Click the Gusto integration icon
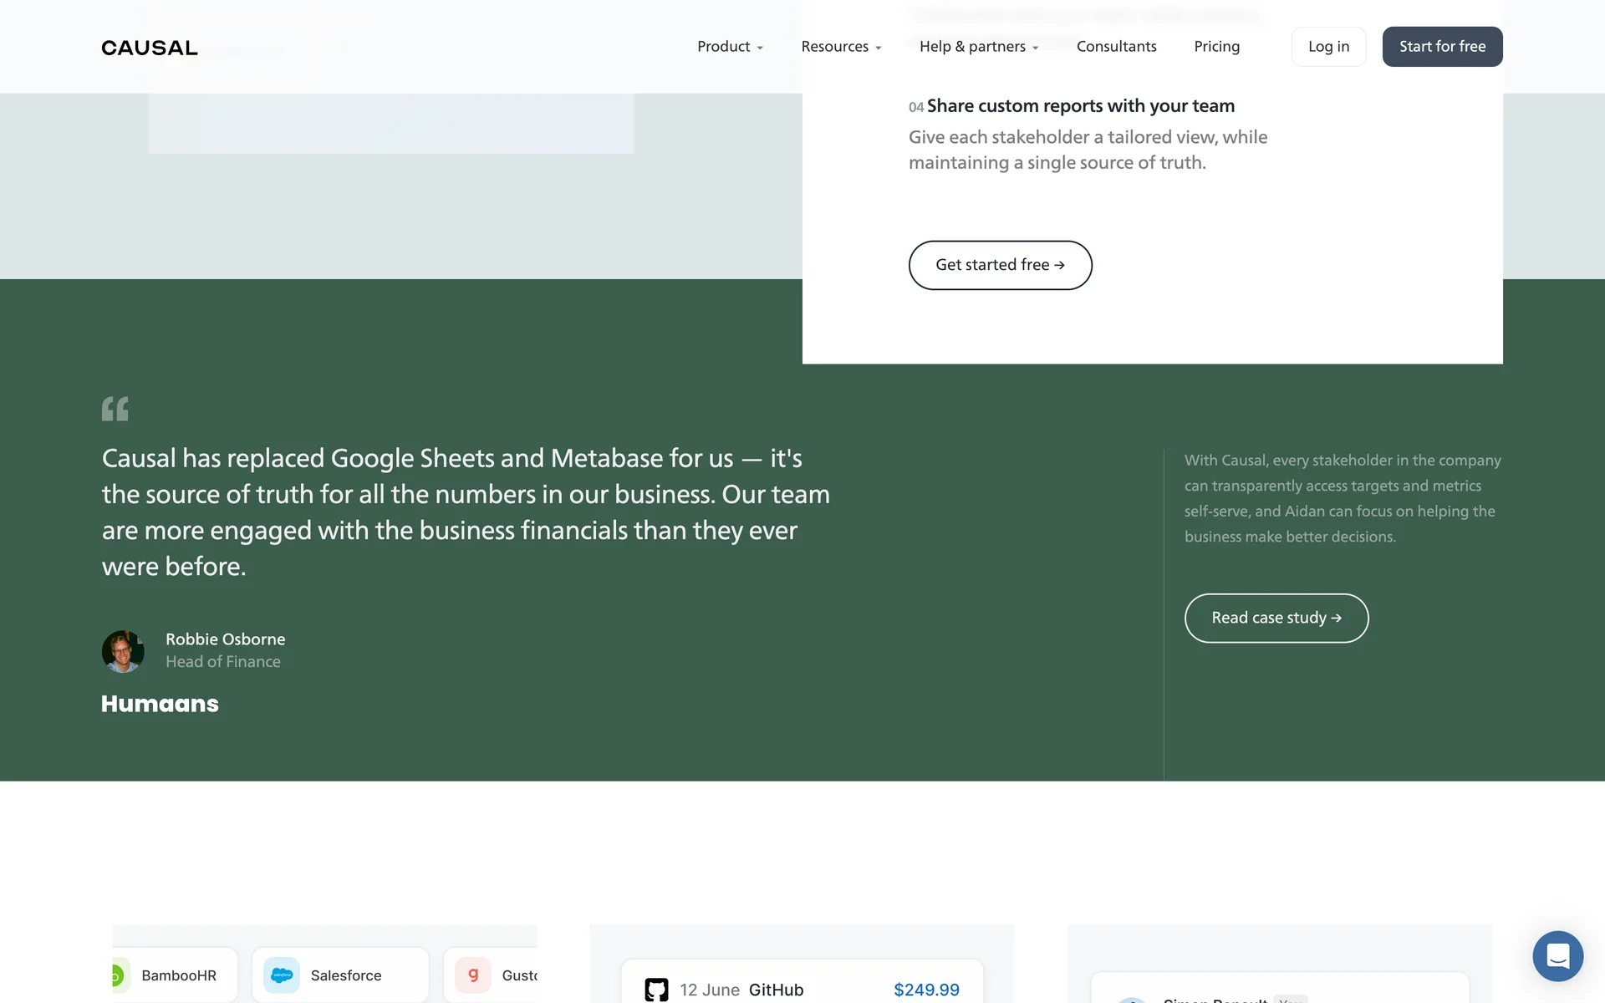Screen dimensions: 1605x1003 [473, 975]
